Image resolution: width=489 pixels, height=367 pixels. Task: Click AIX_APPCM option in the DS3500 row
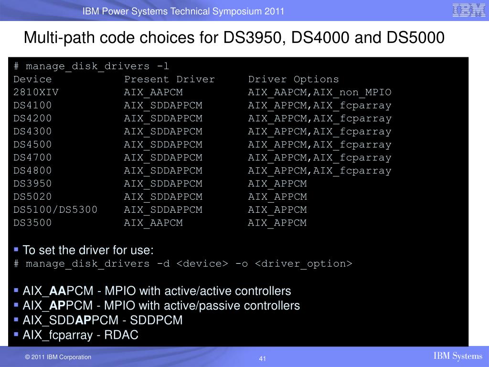click(277, 223)
